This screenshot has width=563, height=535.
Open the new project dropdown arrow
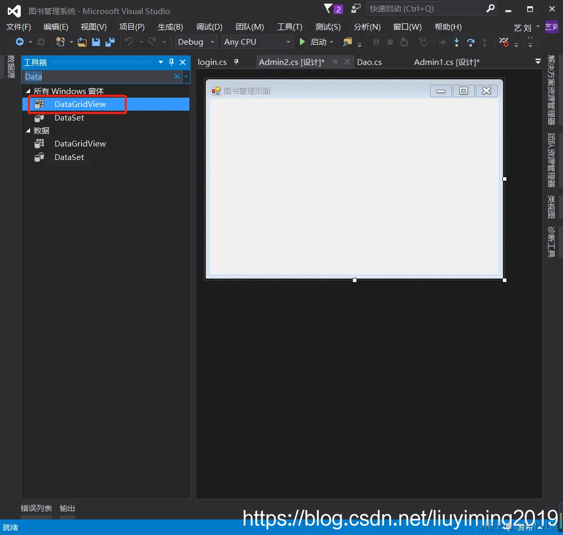pos(71,42)
